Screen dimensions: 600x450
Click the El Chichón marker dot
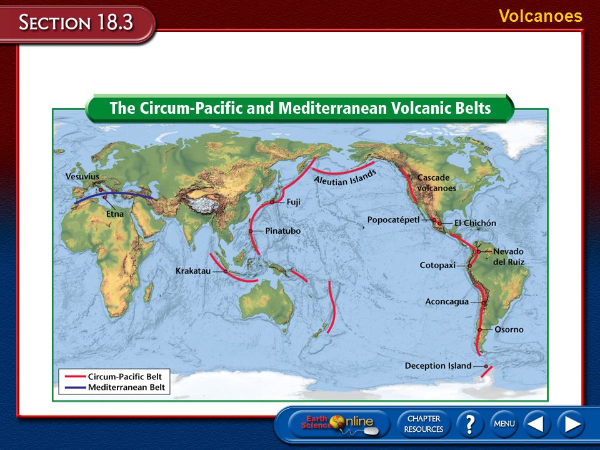[439, 224]
